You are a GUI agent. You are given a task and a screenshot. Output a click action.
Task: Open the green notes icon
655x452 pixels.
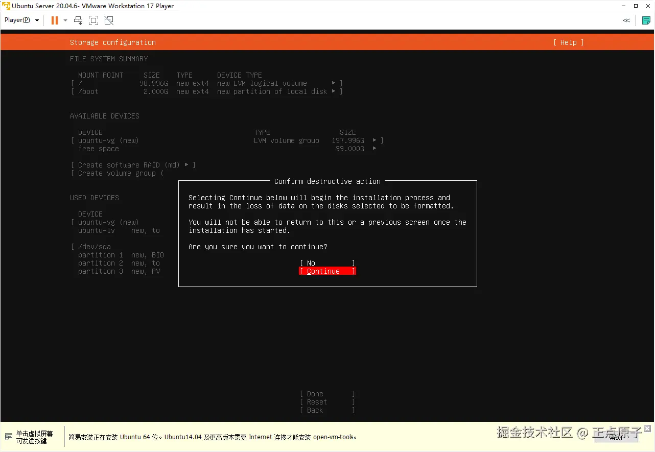(x=646, y=20)
